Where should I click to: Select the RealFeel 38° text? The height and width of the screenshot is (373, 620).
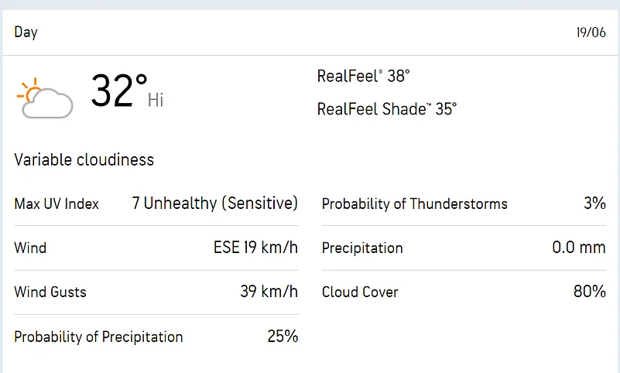point(363,77)
